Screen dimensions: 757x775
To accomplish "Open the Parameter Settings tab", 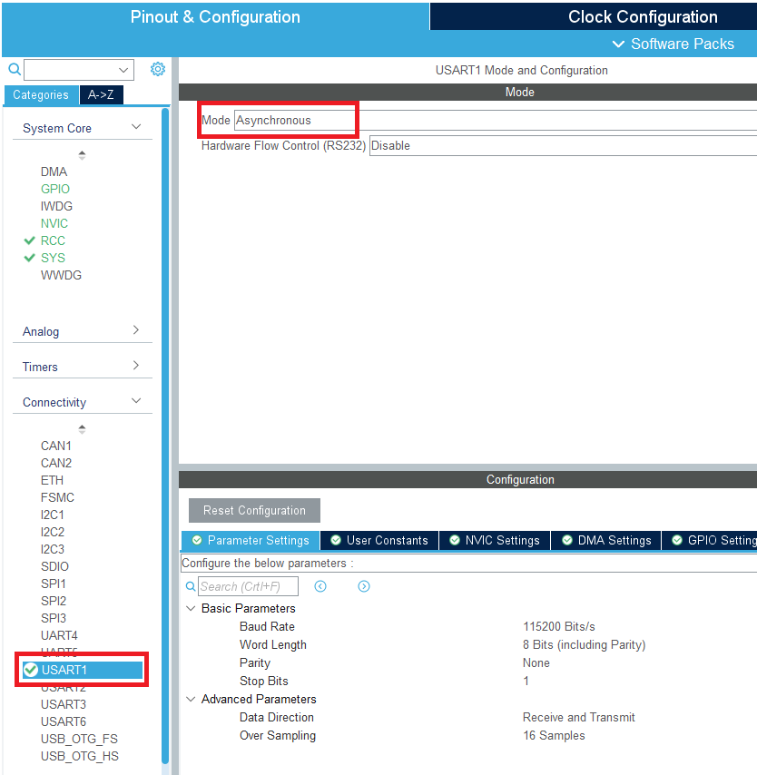I will click(251, 540).
